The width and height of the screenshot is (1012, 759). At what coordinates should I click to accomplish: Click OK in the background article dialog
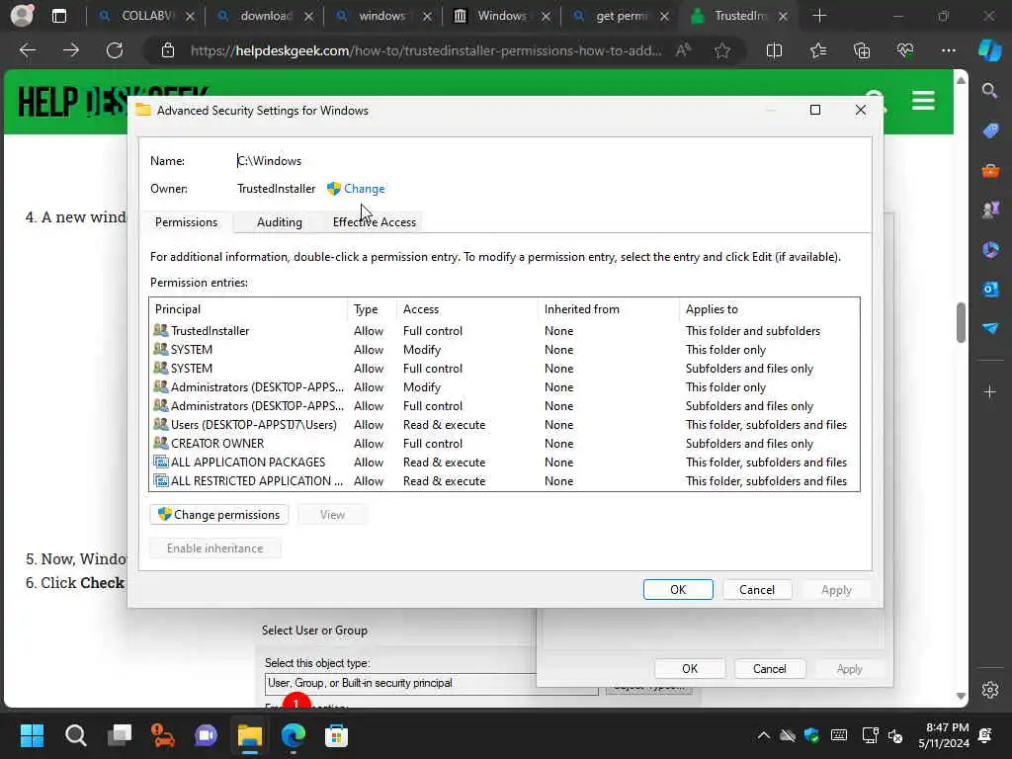pyautogui.click(x=689, y=669)
